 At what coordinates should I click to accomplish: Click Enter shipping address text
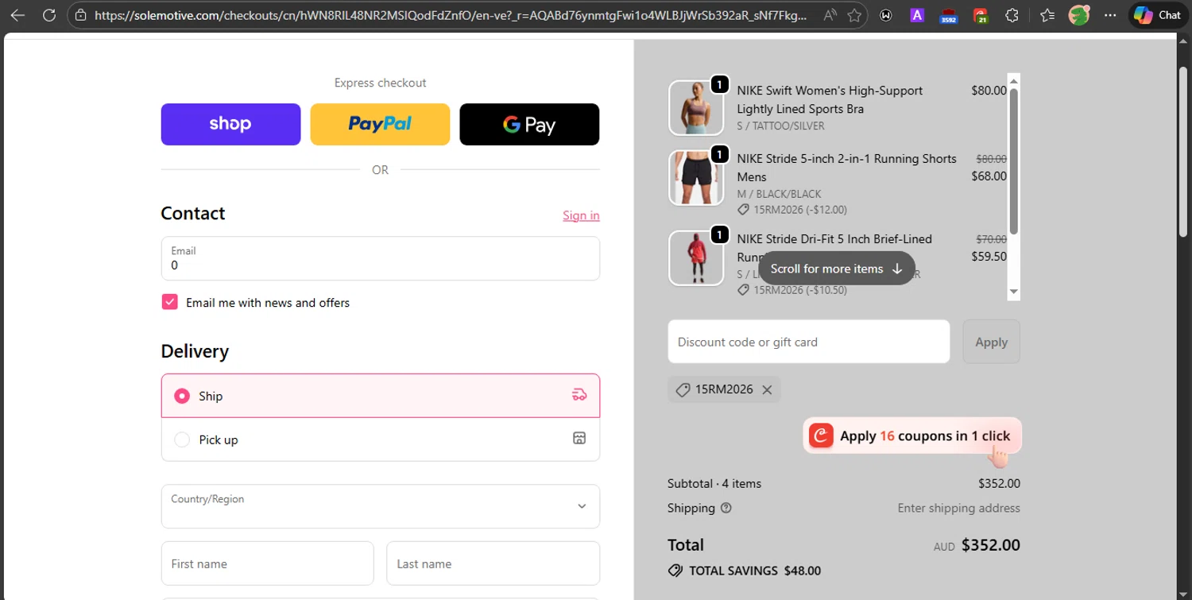(959, 508)
